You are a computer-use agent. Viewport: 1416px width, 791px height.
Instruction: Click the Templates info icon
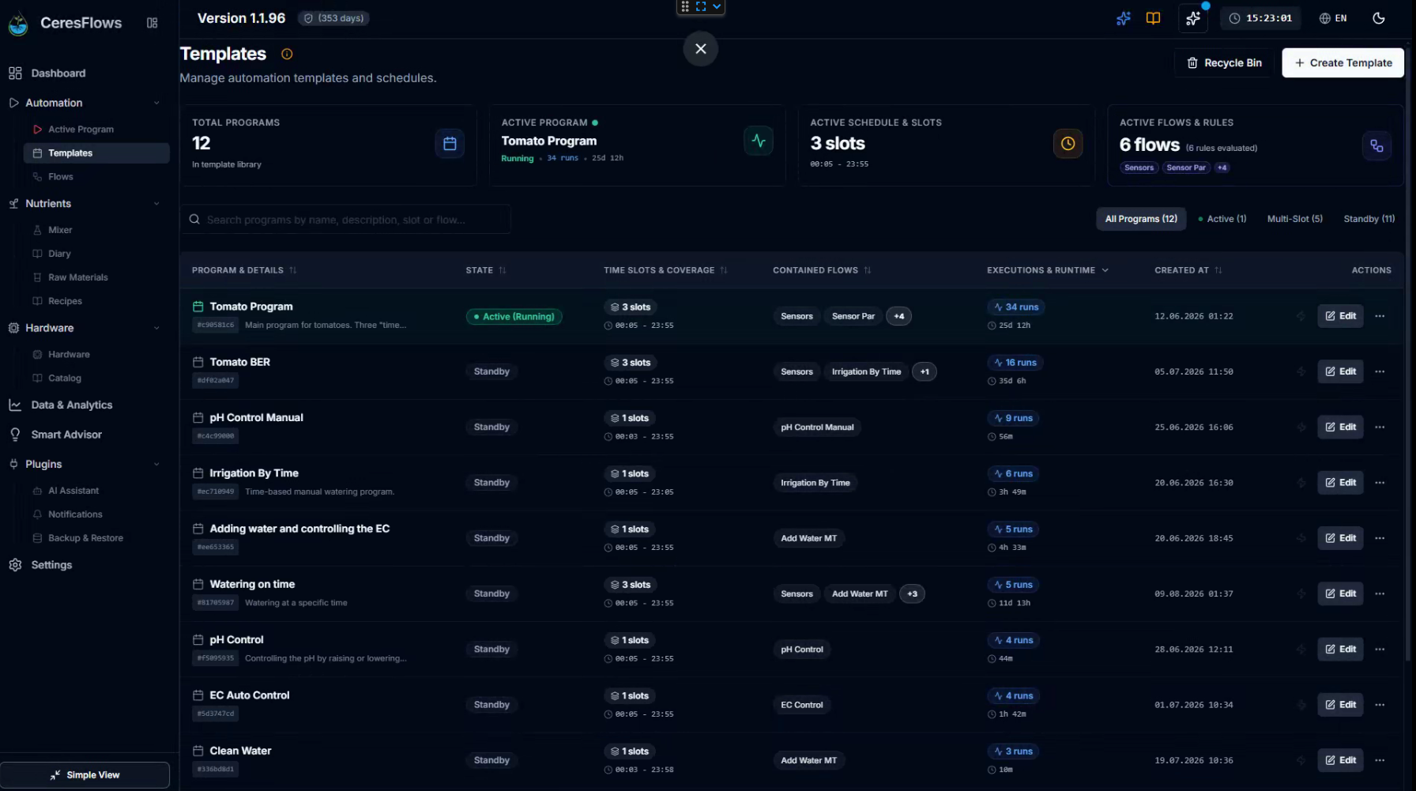click(x=287, y=54)
